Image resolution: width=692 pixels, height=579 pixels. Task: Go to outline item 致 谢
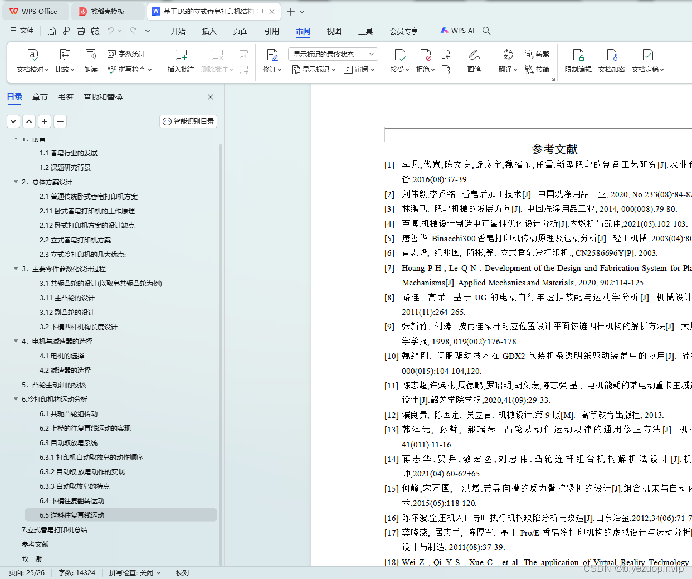click(32, 558)
